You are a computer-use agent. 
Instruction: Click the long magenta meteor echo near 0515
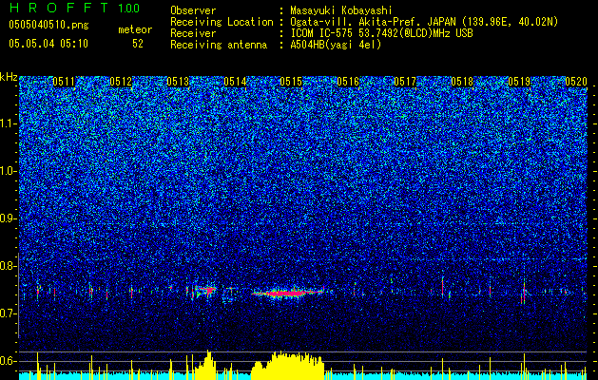coord(288,294)
